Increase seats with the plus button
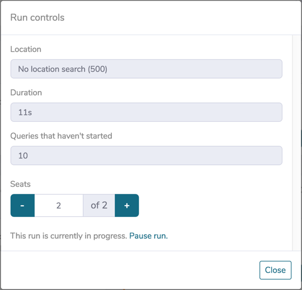The width and height of the screenshot is (302, 290). pyautogui.click(x=127, y=205)
